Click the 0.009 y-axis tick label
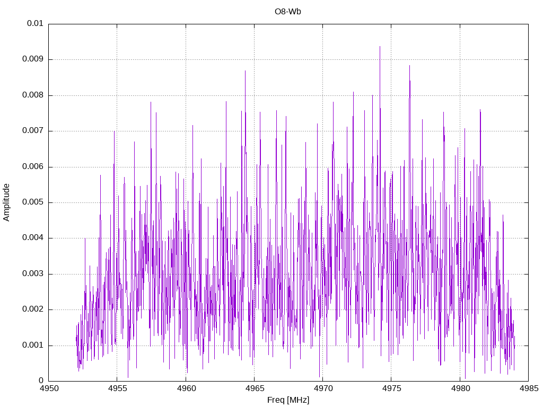Screen dimensions: 543x407 [x=33, y=59]
